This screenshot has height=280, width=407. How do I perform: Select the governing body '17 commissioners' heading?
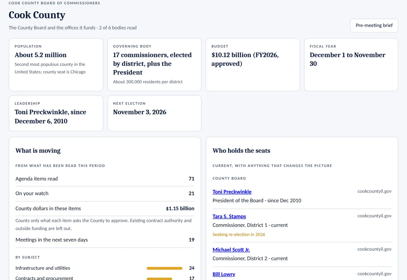[152, 64]
